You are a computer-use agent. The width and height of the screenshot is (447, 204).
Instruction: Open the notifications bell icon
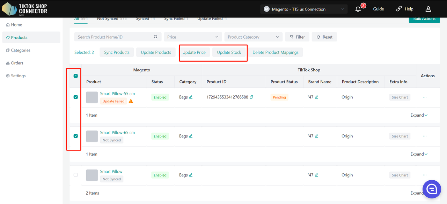(x=358, y=9)
